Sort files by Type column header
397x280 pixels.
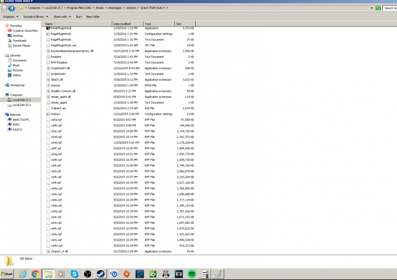(x=159, y=24)
